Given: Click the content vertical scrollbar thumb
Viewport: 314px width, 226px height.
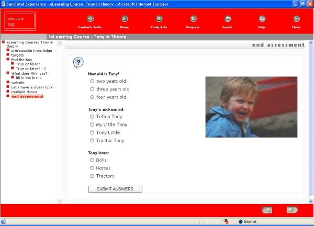Looking at the screenshot, I should pos(311,120).
